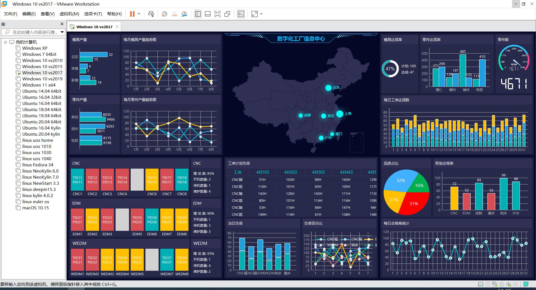Click the sound card status icon
The image size is (536, 290).
[509, 284]
